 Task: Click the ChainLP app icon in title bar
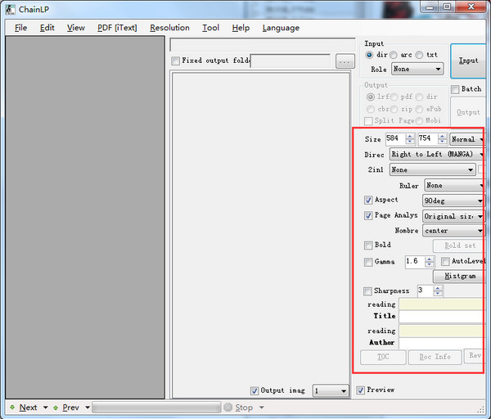point(11,8)
